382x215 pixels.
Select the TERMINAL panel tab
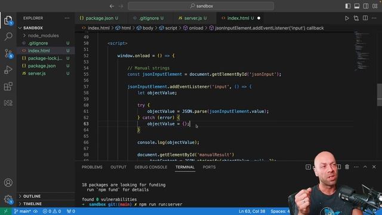[185, 167]
